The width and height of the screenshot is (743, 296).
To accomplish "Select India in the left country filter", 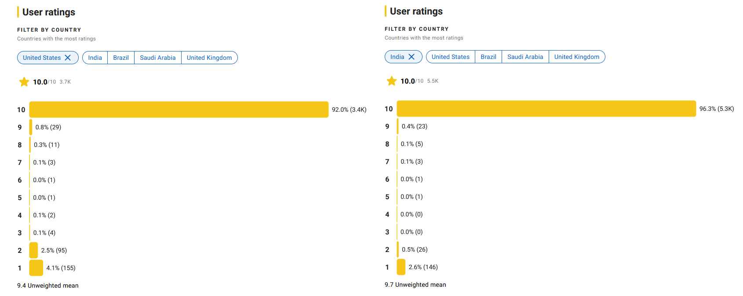I will 95,58.
